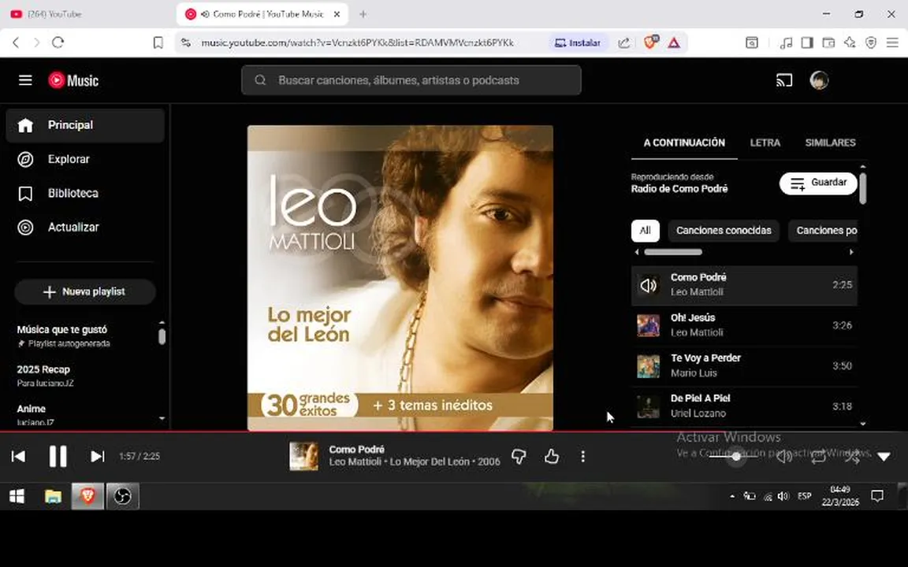This screenshot has height=567, width=908.
Task: Click the Te Voy a Perder track thumbnail
Action: (649, 365)
